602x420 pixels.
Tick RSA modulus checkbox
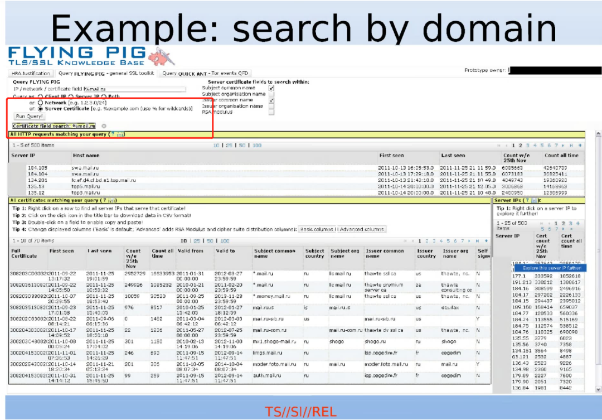pos(271,113)
